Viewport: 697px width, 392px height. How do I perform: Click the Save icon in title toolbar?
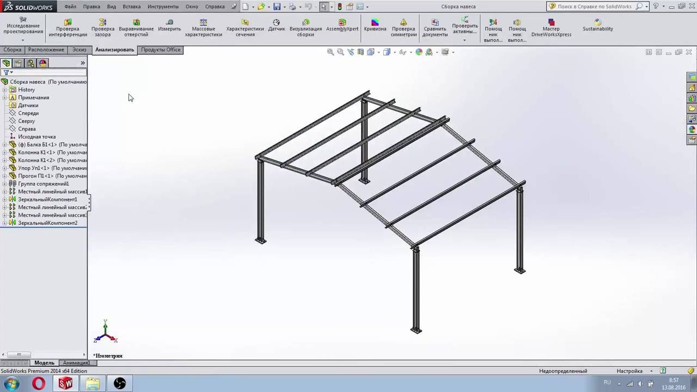(277, 7)
